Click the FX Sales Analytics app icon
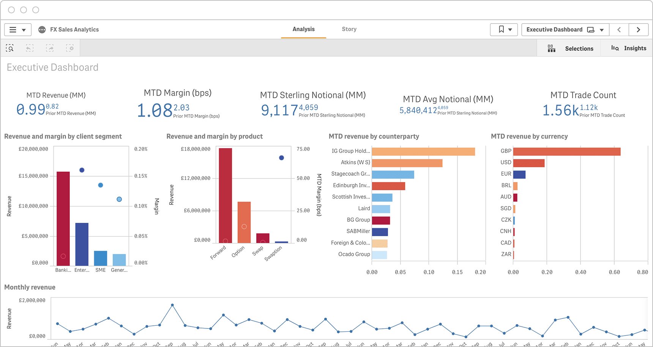Viewport: 653px width, 347px height. click(42, 29)
